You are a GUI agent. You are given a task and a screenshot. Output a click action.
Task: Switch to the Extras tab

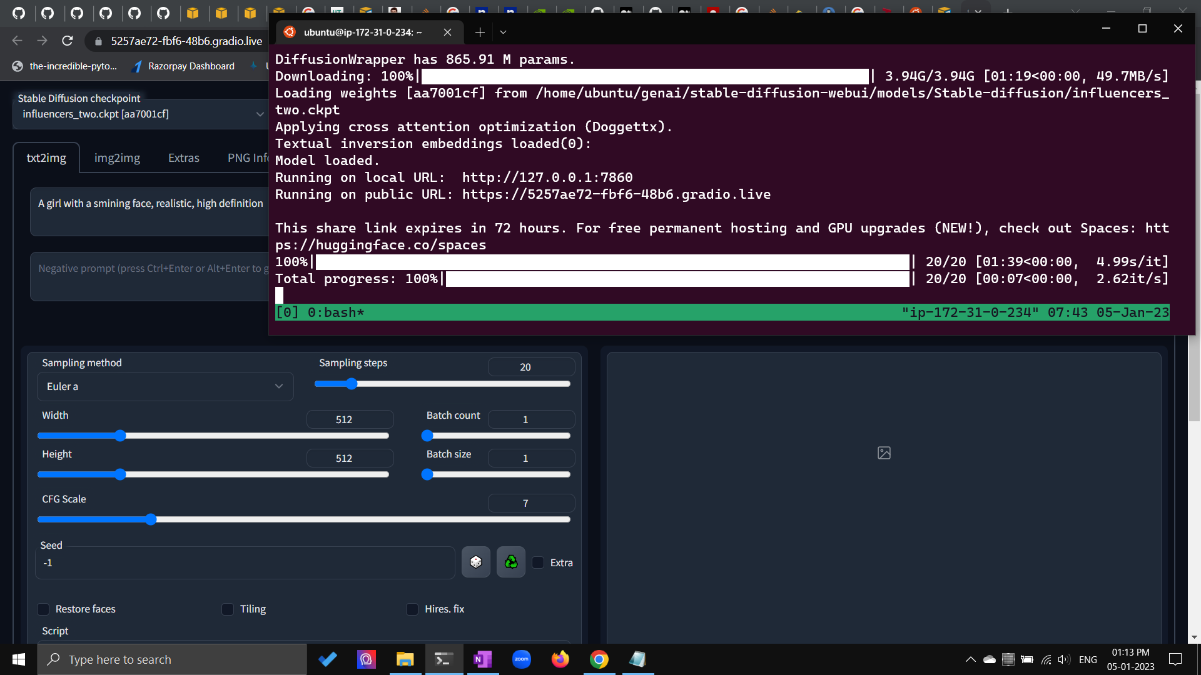pos(184,157)
